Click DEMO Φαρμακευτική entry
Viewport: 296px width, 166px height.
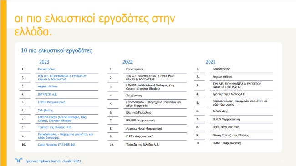pos(226,127)
